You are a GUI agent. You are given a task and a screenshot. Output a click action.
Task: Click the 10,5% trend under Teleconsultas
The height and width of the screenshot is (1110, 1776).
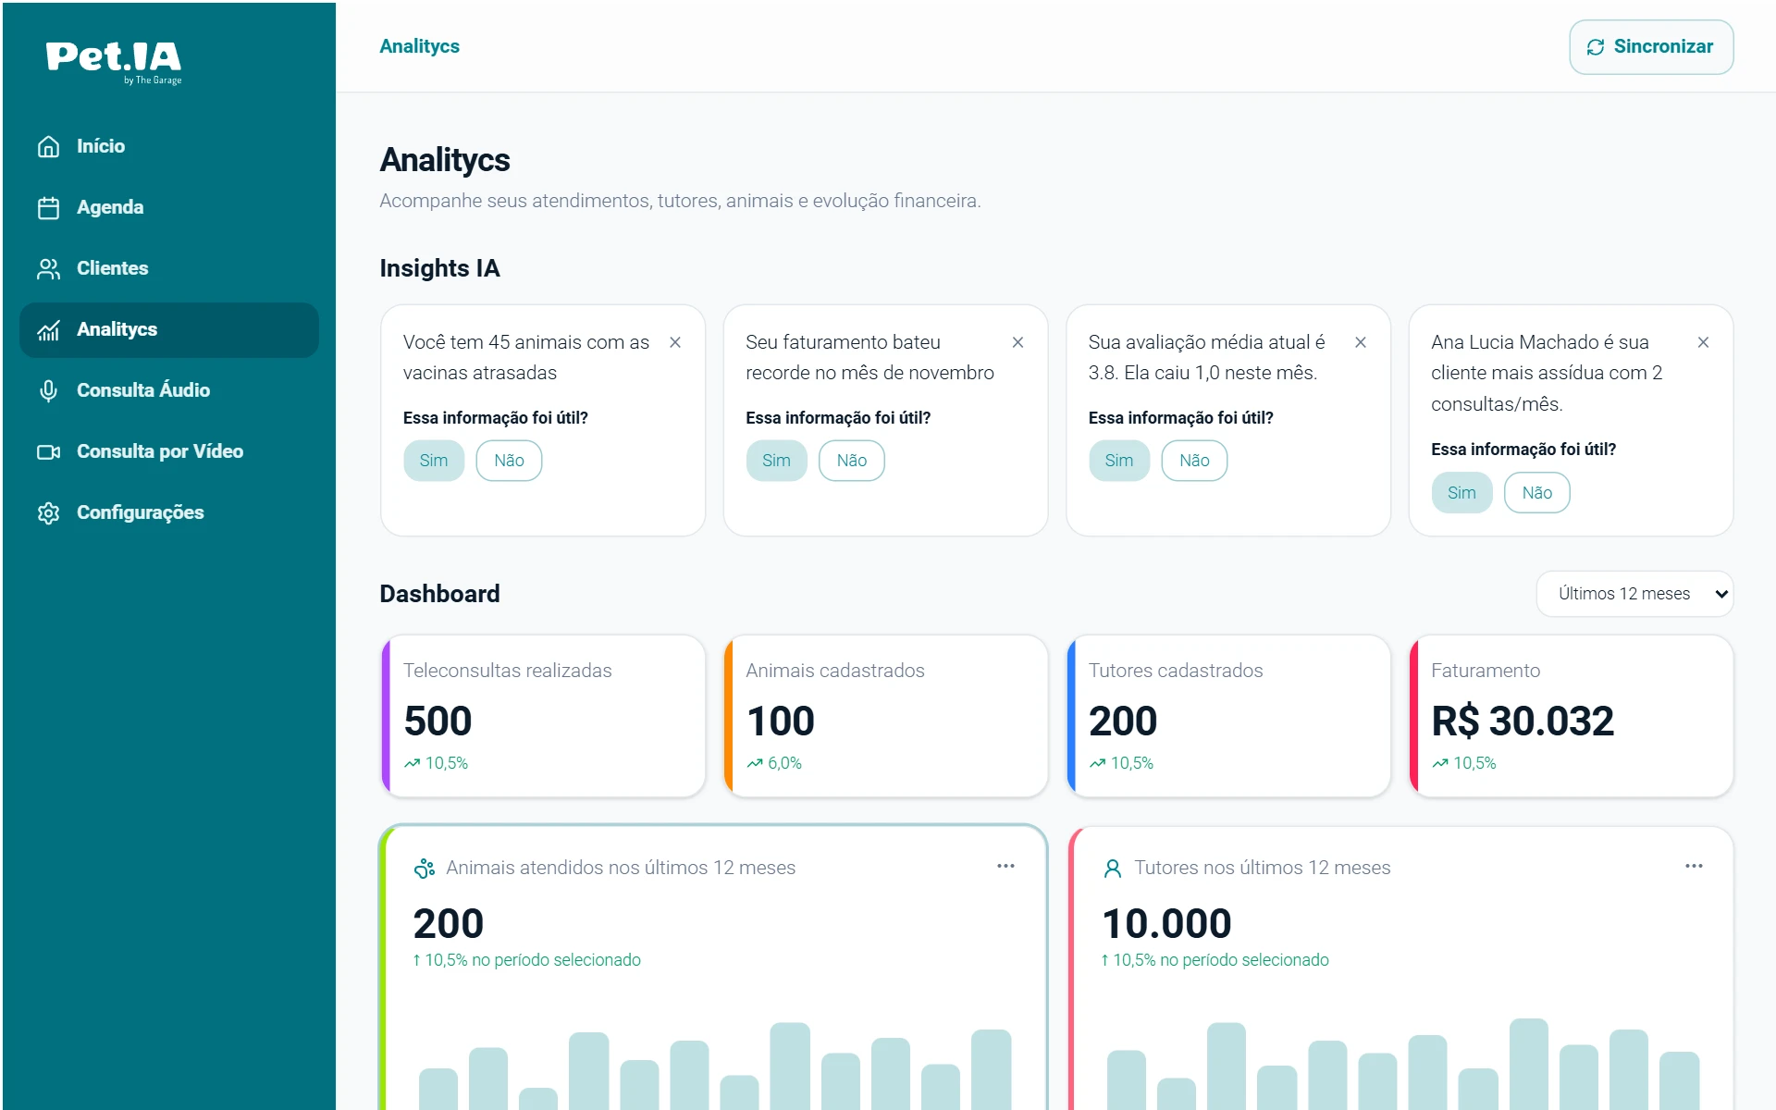[x=437, y=763]
